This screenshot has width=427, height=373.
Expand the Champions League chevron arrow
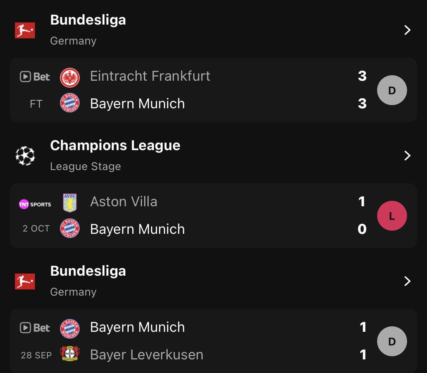click(x=407, y=155)
